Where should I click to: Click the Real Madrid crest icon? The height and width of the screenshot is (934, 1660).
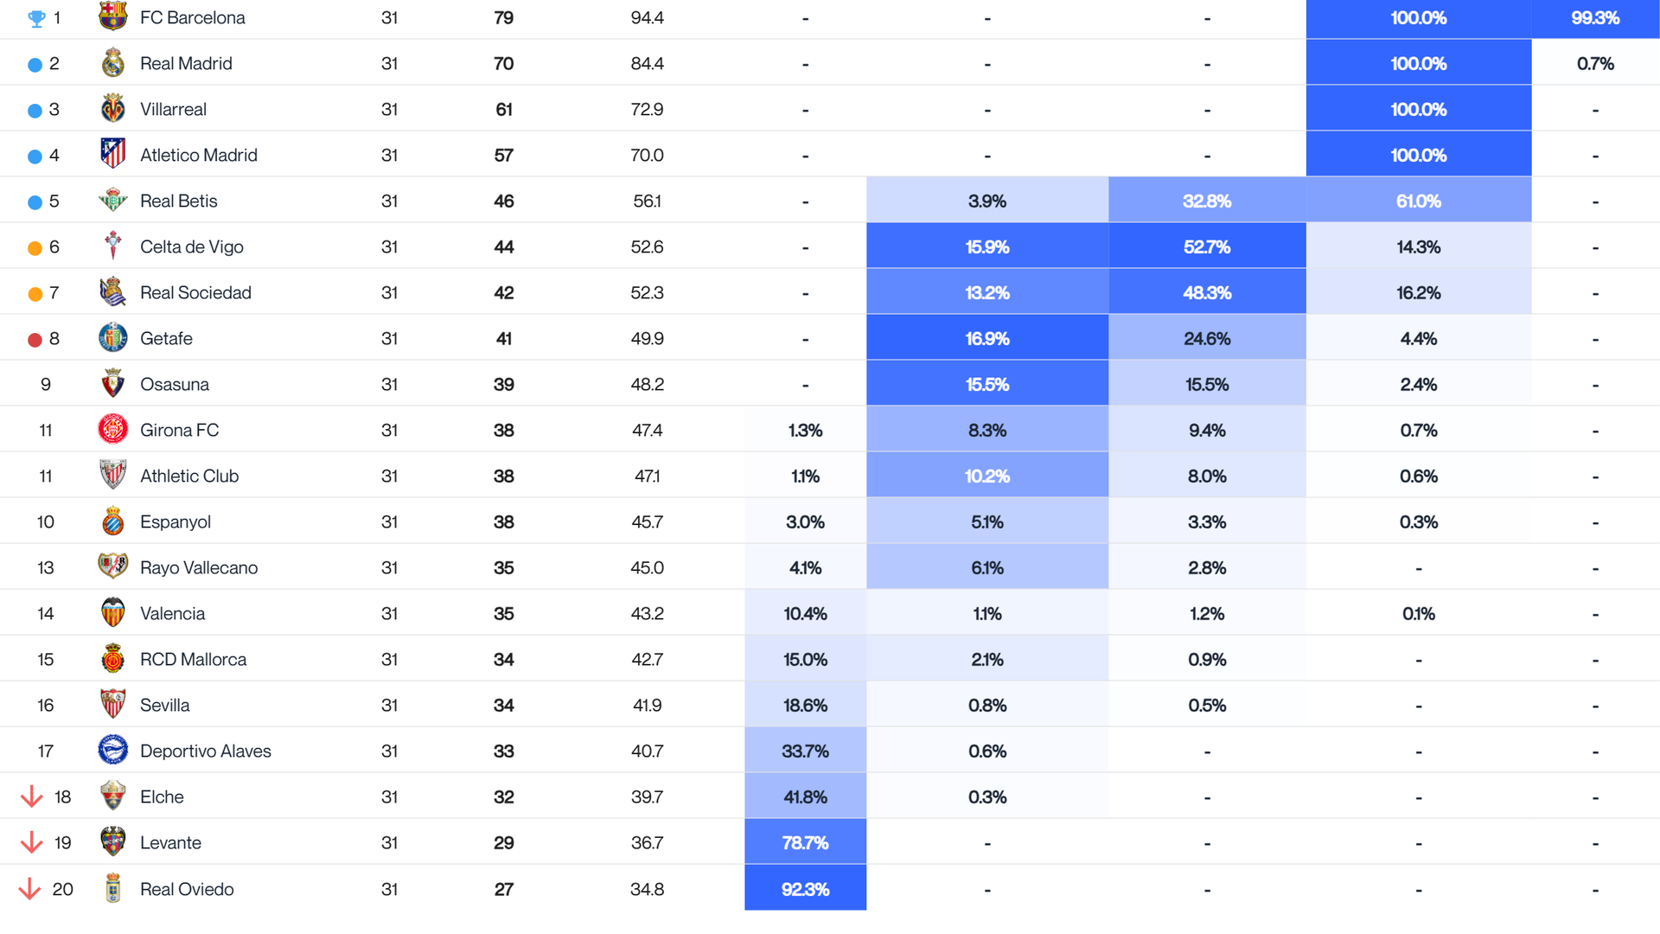(x=113, y=63)
